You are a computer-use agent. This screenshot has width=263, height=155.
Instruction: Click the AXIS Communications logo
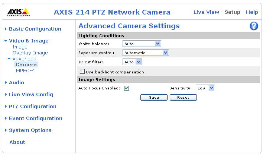pyautogui.click(x=19, y=12)
